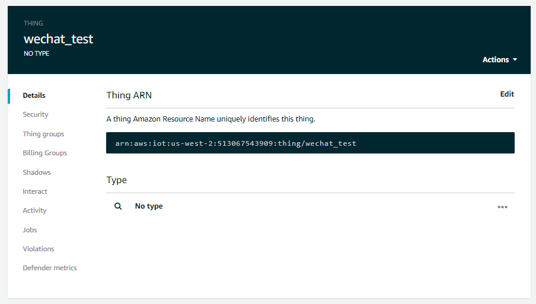Click the Thing ARN heading
The width and height of the screenshot is (536, 304).
[x=129, y=95]
